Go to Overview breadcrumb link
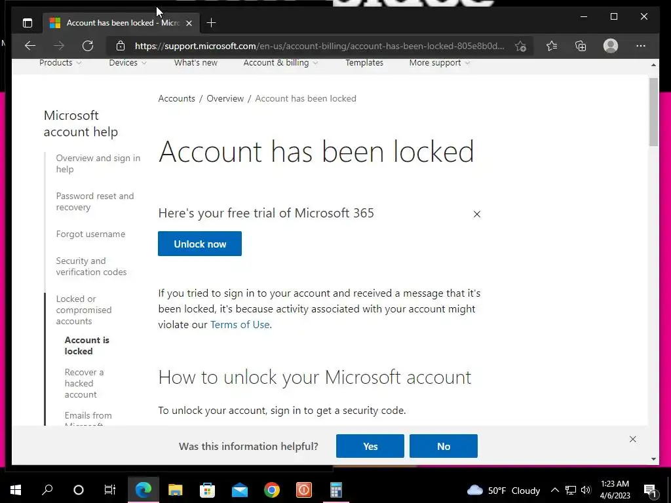The image size is (671, 503). (x=225, y=98)
